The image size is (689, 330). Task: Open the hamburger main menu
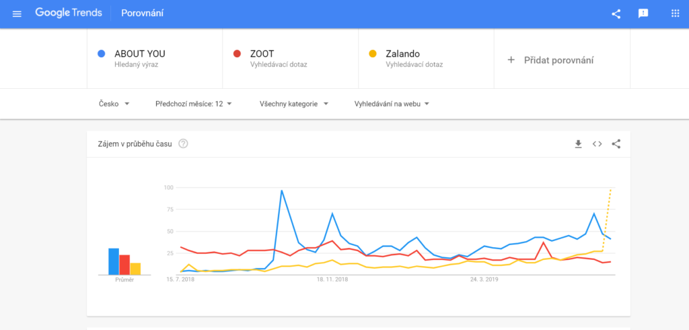(17, 13)
